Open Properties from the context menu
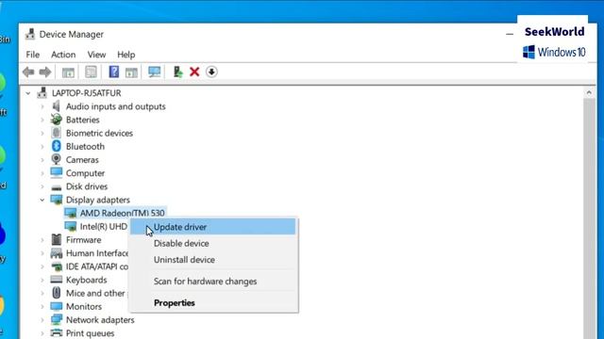 tap(212, 303)
